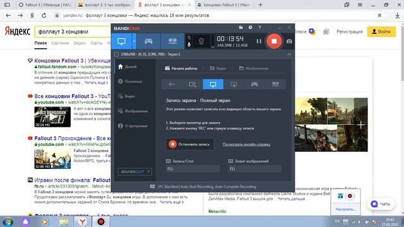Screen dimensions: 404x227
Task: Open the Search tab on Yandex
Action: [40, 43]
